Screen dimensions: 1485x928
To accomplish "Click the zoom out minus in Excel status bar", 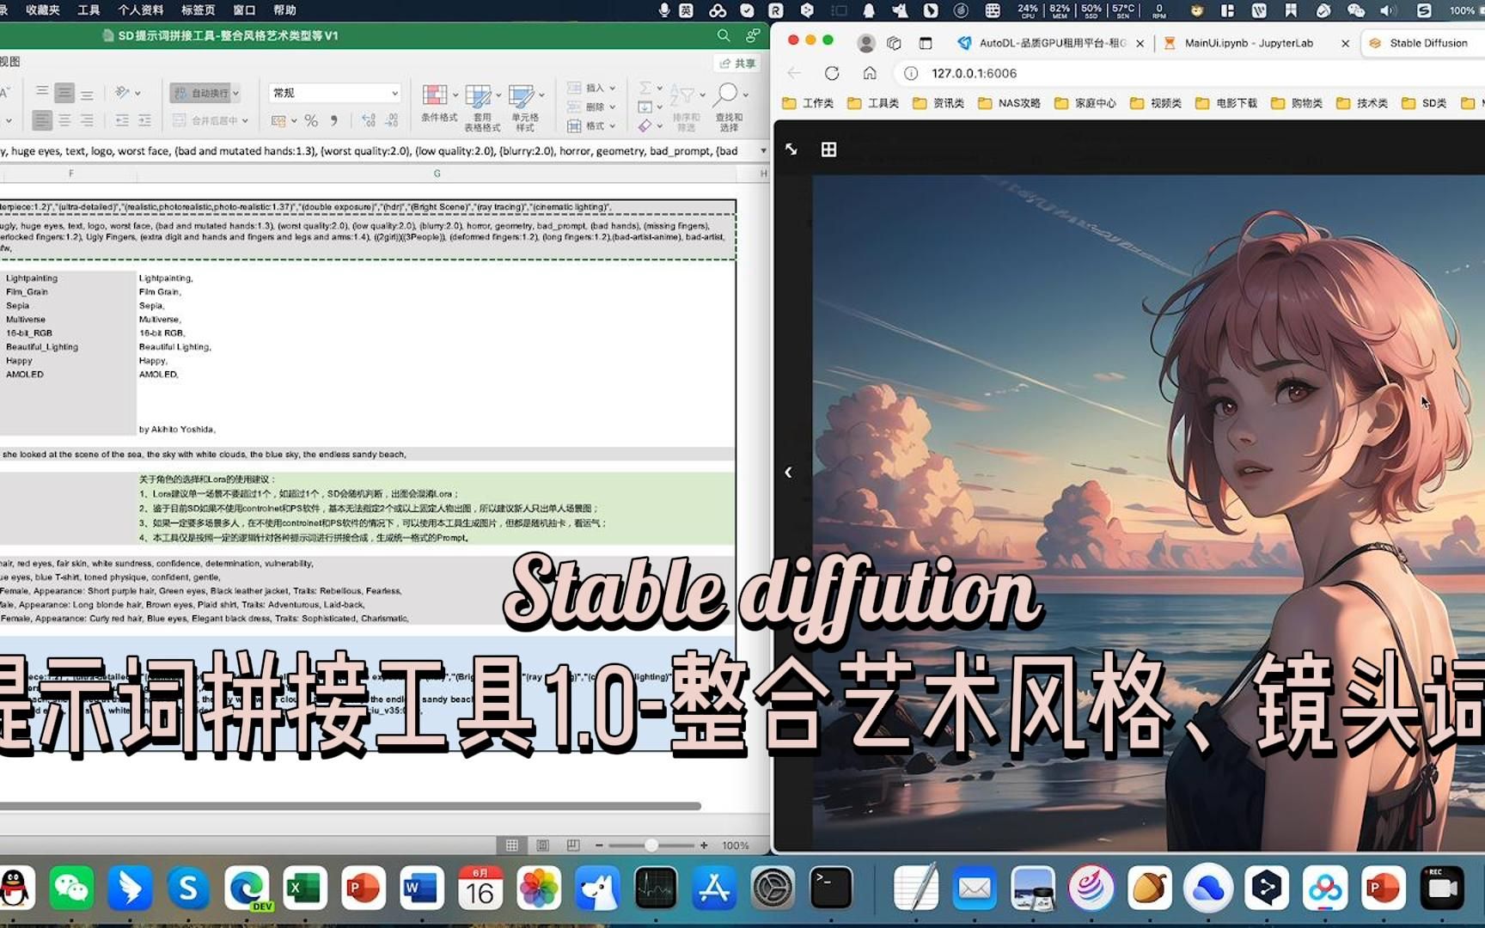I will coord(599,846).
